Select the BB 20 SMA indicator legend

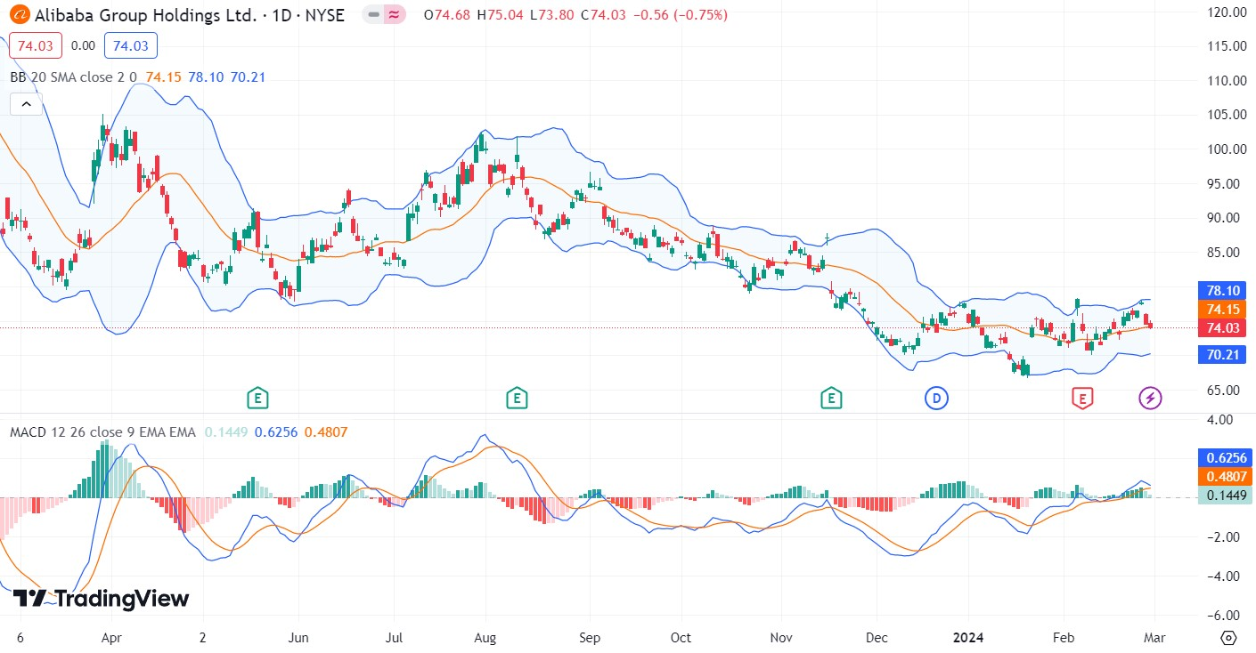(73, 77)
